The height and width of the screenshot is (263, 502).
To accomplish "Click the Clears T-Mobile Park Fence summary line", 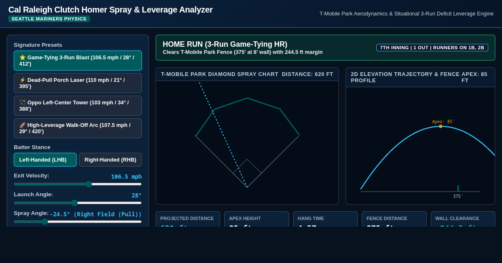I will coord(243,52).
